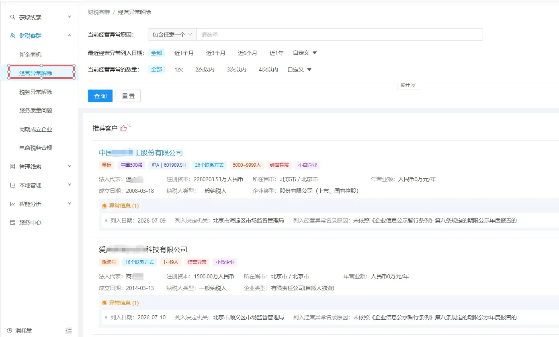The width and height of the screenshot is (559, 337).
Task: Click the 请选择 reason input field
Action: coord(340,35)
